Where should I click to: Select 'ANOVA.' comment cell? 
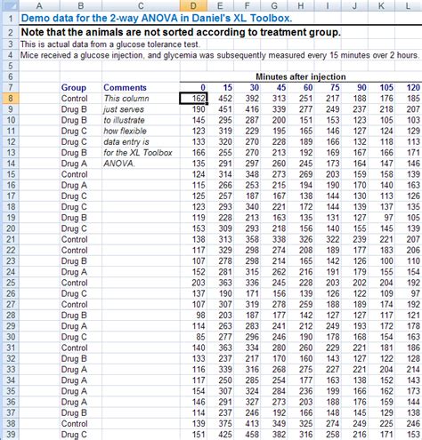[x=119, y=164]
